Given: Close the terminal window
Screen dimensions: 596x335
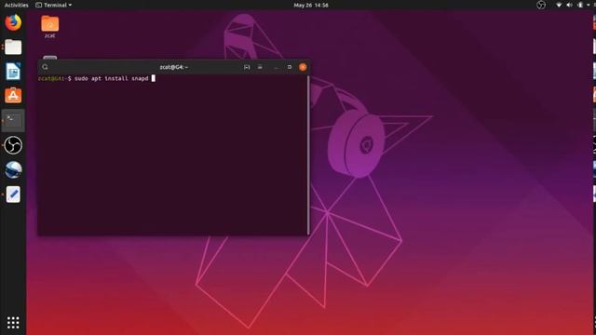Looking at the screenshot, I should pyautogui.click(x=303, y=67).
